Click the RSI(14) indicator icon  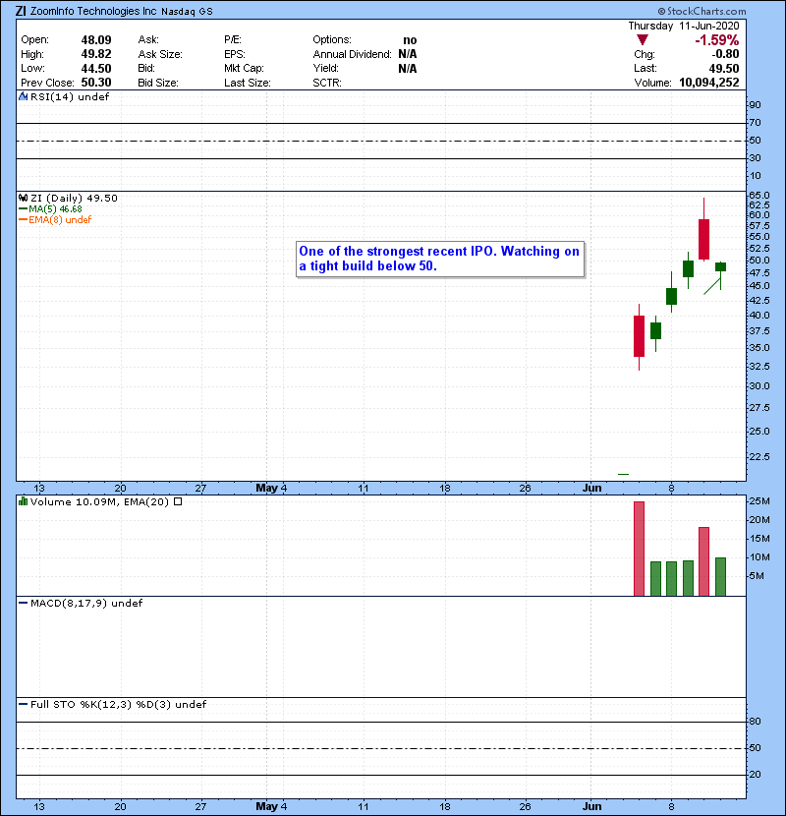pyautogui.click(x=23, y=96)
